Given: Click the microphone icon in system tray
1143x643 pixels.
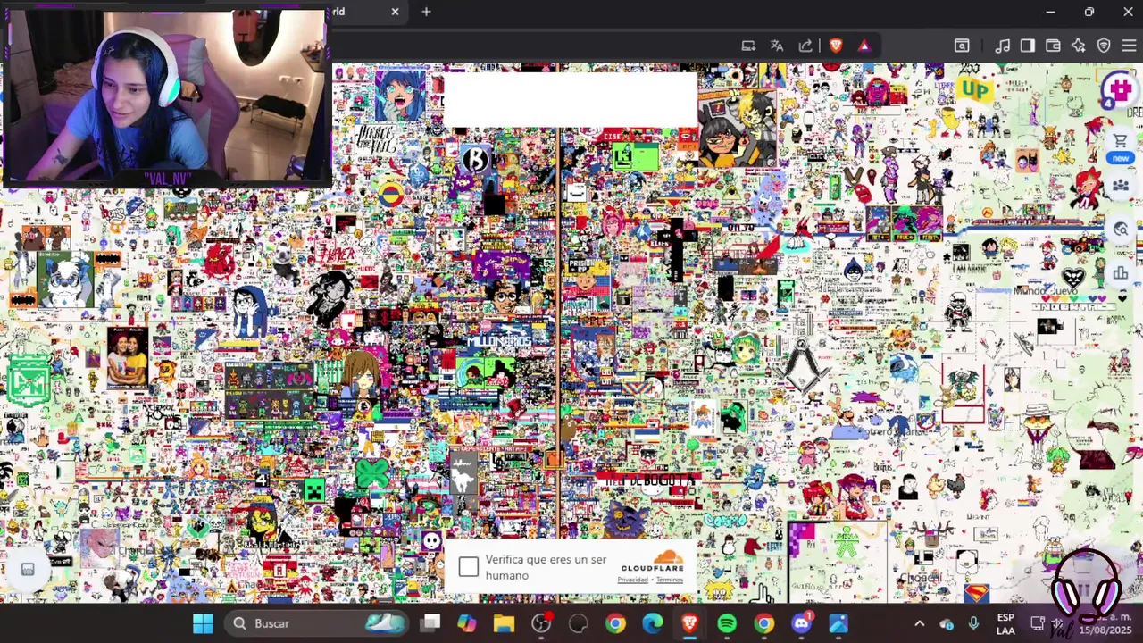Looking at the screenshot, I should tap(973, 623).
